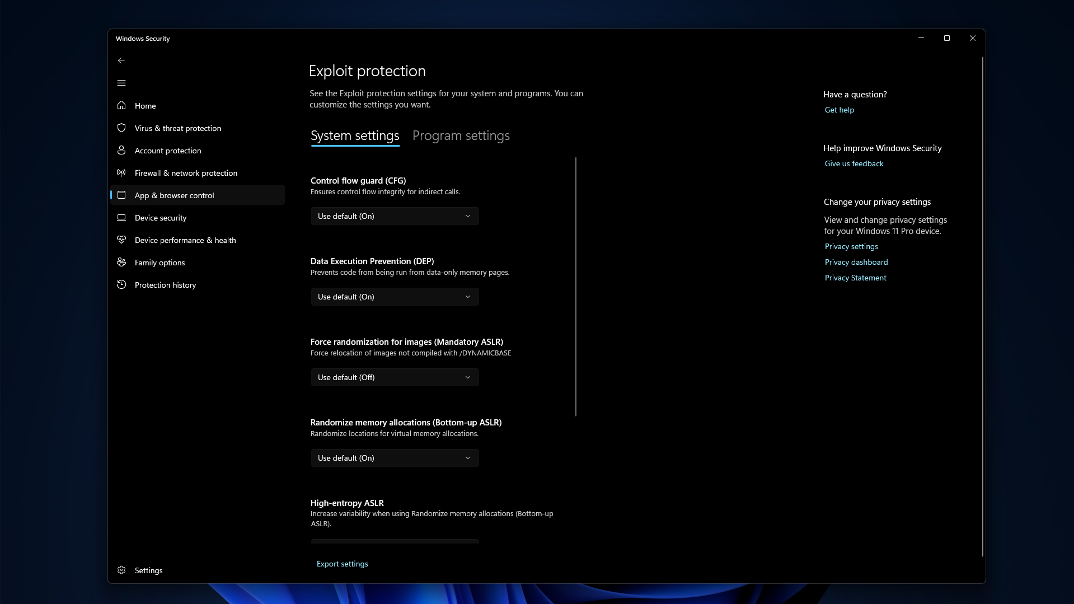The height and width of the screenshot is (604, 1074).
Task: Click the Account protection person icon
Action: [121, 150]
